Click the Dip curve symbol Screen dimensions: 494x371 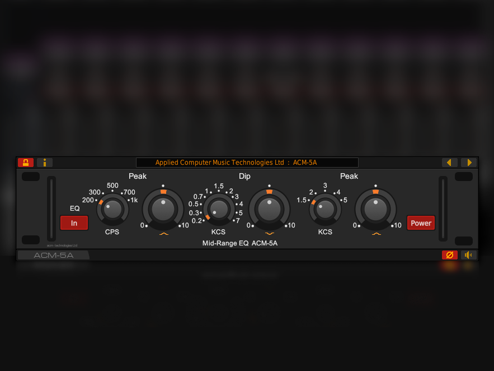(x=270, y=233)
